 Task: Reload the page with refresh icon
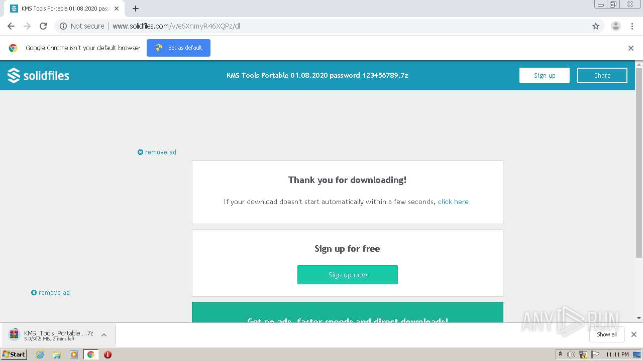[43, 26]
